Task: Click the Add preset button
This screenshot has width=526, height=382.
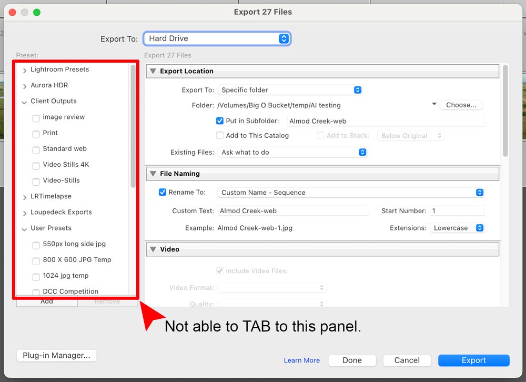Action: click(x=47, y=301)
